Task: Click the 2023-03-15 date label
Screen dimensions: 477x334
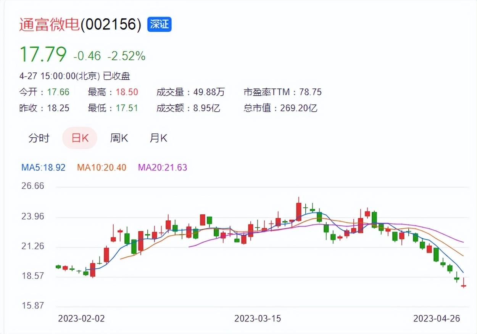Action: [258, 318]
